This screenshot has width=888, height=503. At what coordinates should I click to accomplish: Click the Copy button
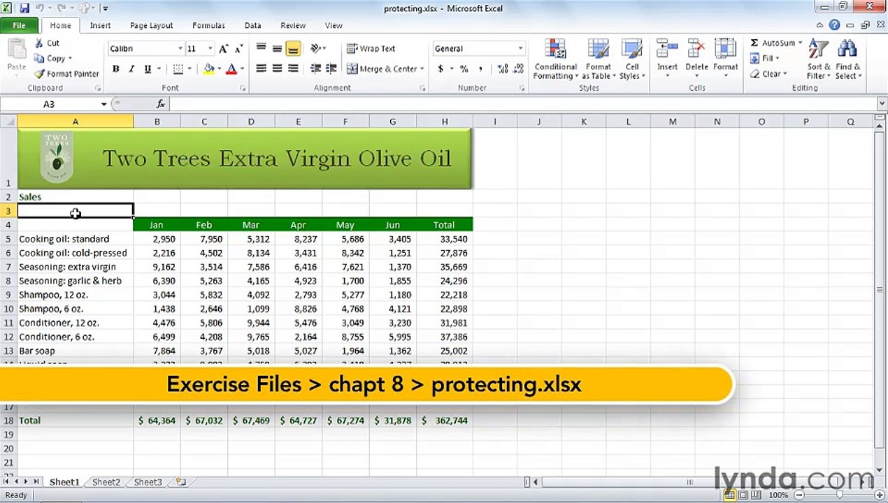[x=52, y=59]
